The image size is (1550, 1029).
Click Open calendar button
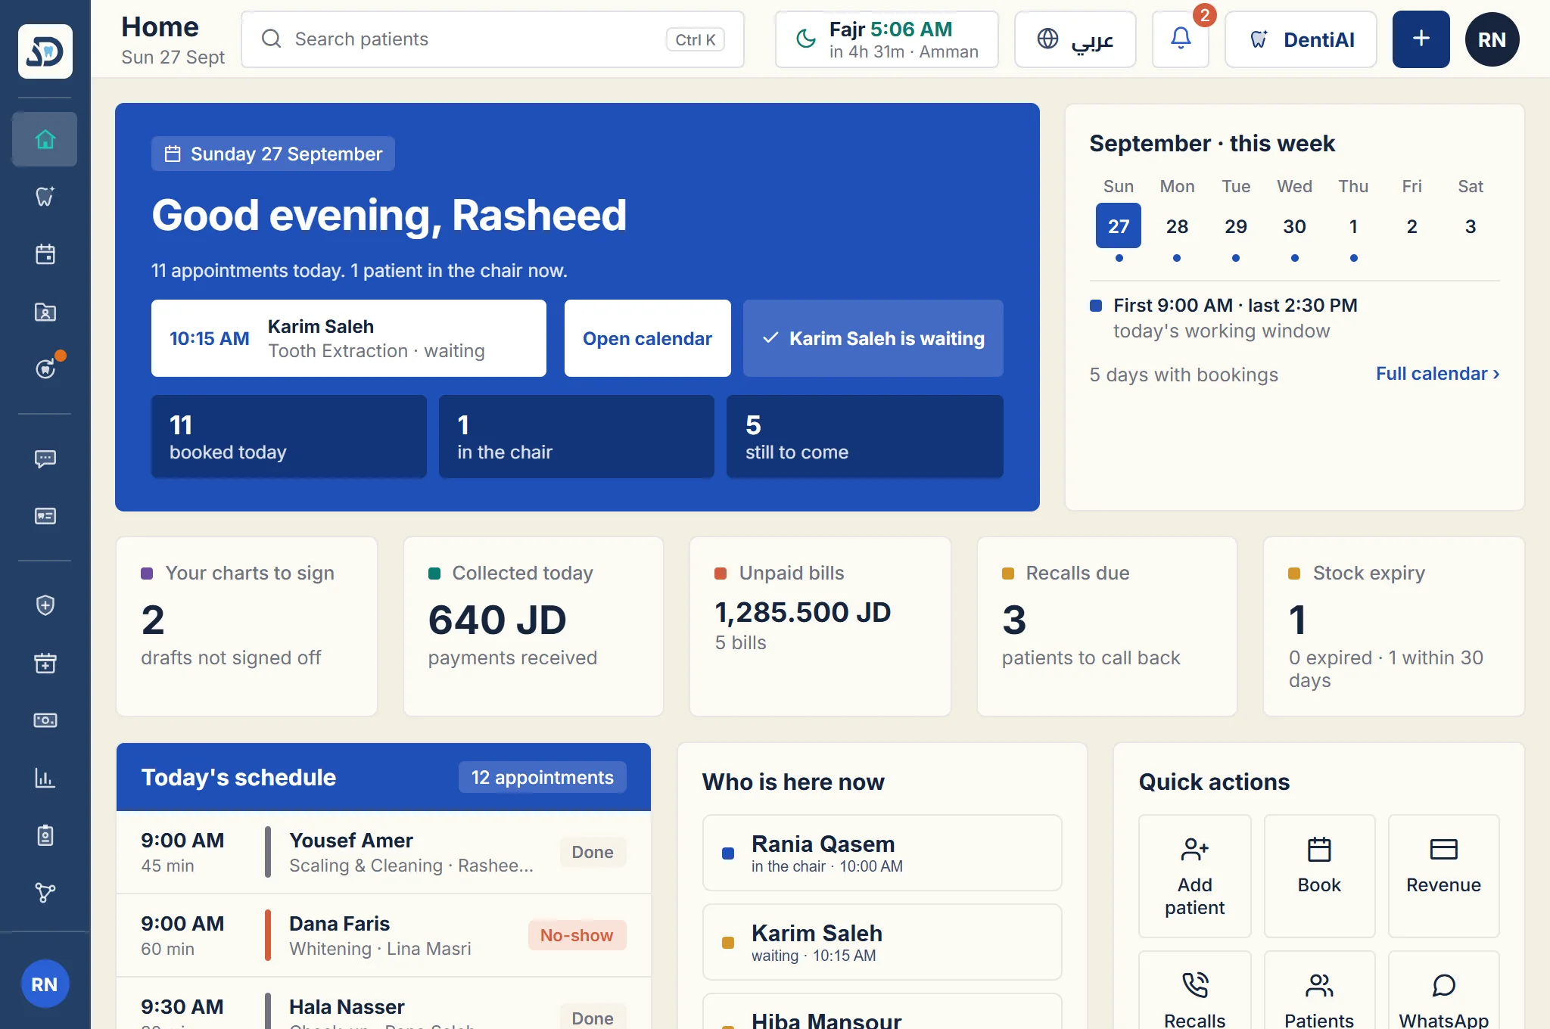[647, 338]
